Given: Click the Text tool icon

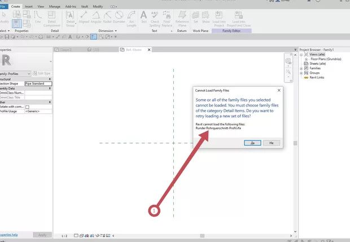Looking at the screenshot, I should pos(144,17).
